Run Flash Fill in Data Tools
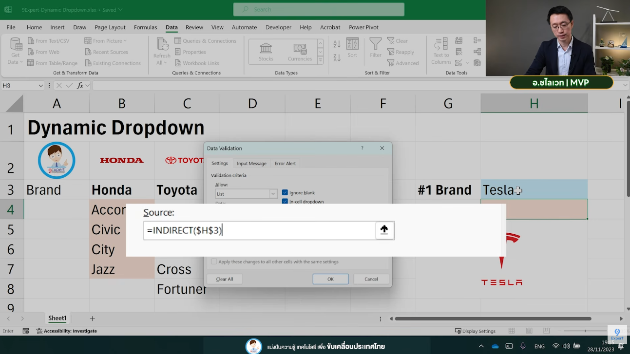This screenshot has width=630, height=354. tap(458, 40)
